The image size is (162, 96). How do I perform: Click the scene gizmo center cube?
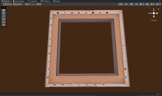coord(154,13)
